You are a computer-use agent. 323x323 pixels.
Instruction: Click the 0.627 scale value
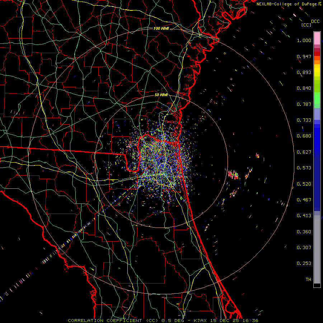coord(304,152)
